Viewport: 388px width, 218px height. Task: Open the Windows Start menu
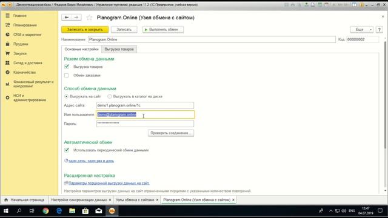[x=6, y=211]
